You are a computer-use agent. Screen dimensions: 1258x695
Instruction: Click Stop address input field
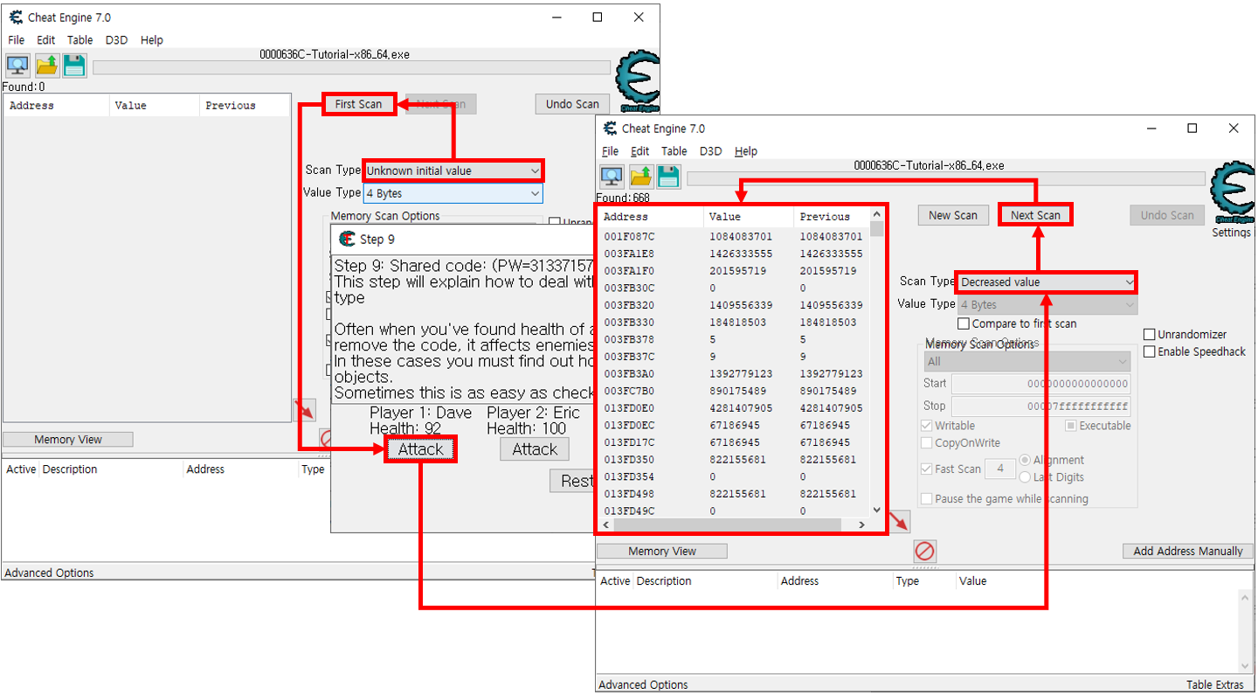(1041, 406)
